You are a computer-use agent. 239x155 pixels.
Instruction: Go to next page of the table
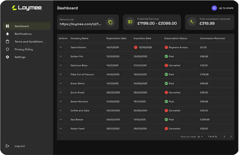(231, 137)
